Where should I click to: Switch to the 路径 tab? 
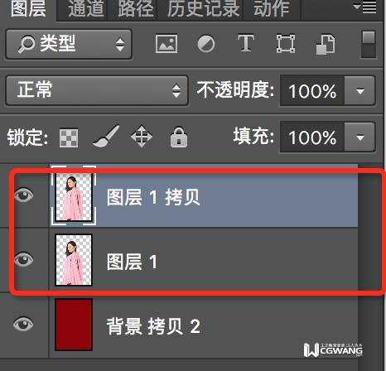point(136,8)
